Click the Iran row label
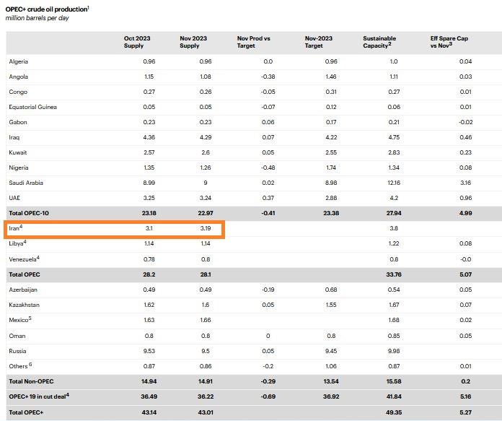 (16, 228)
